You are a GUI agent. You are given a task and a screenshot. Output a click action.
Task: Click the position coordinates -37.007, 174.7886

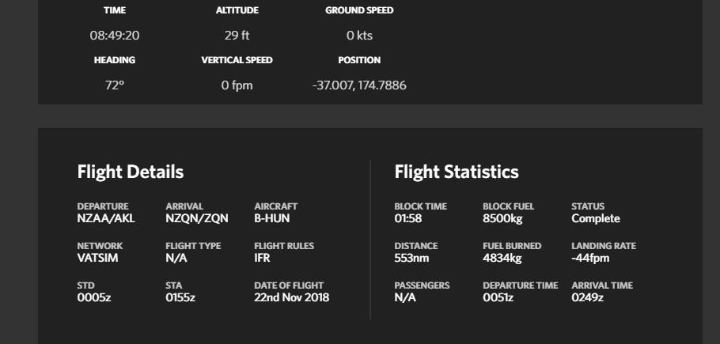(x=359, y=85)
